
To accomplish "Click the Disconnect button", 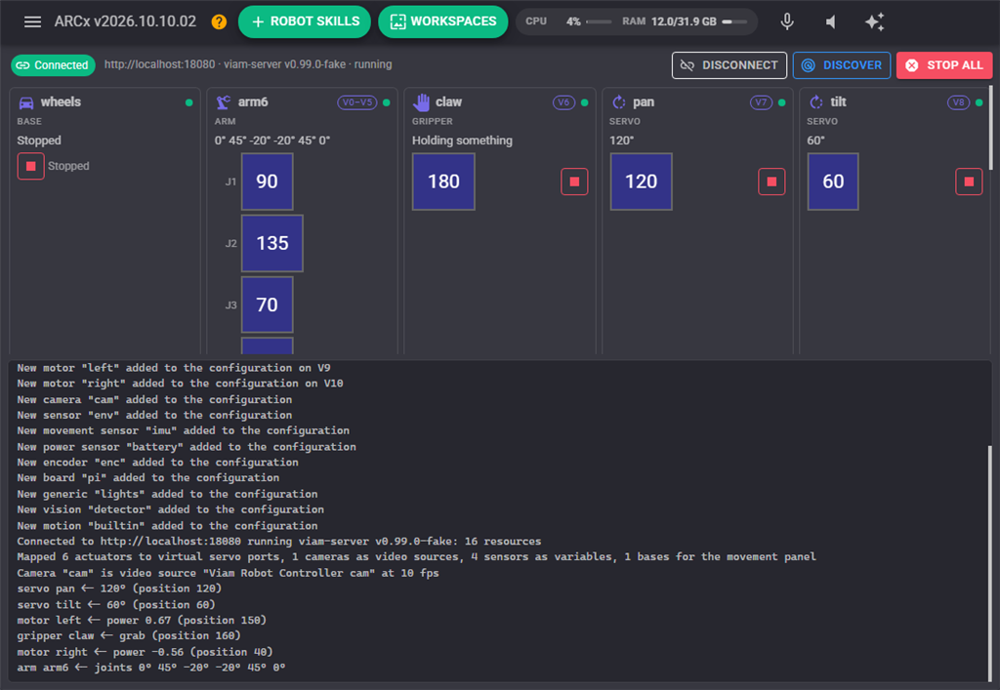I will (729, 65).
